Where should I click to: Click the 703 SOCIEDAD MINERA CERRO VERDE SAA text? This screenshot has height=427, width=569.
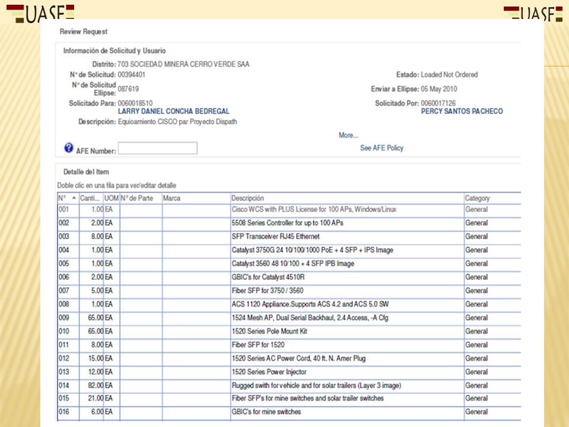click(x=183, y=64)
